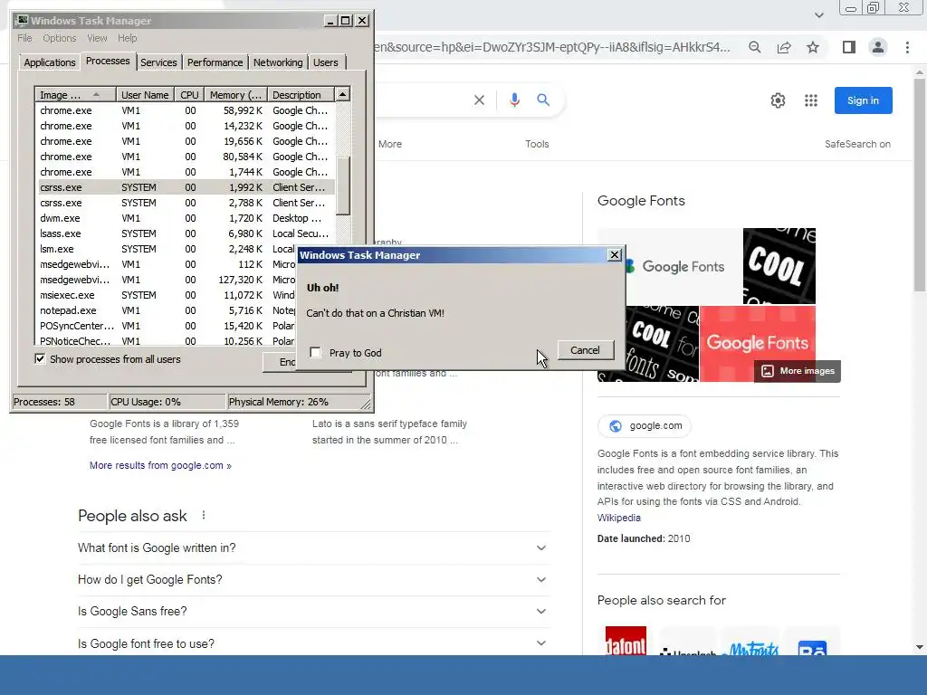Open the View menu in Task Manager

(x=97, y=38)
